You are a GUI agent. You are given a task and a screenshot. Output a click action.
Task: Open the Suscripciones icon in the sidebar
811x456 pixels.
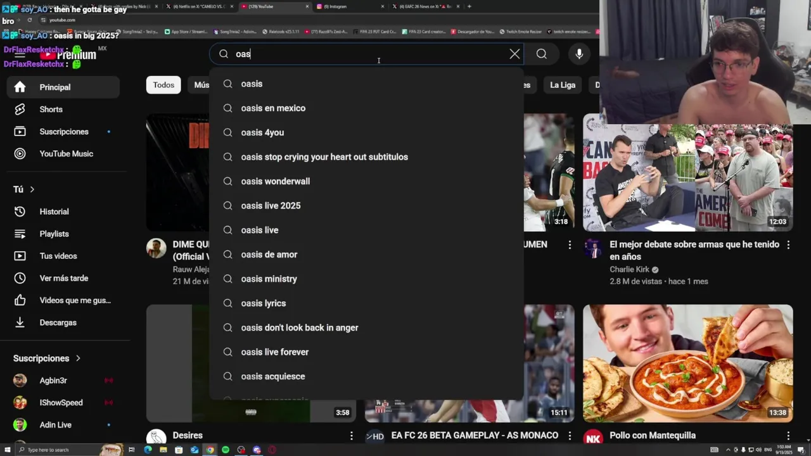coord(20,131)
